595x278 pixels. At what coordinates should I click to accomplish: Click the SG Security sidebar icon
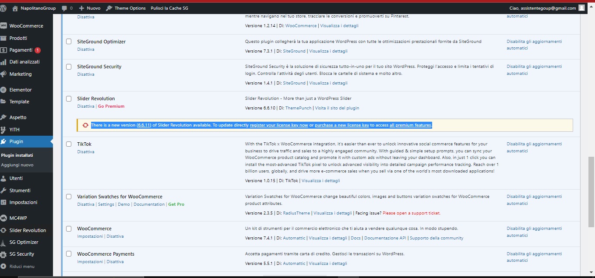pyautogui.click(x=4, y=254)
